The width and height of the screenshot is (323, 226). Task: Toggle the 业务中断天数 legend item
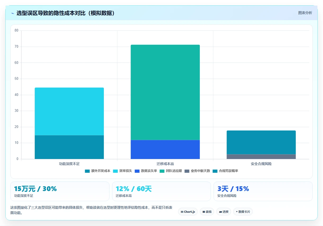point(197,171)
